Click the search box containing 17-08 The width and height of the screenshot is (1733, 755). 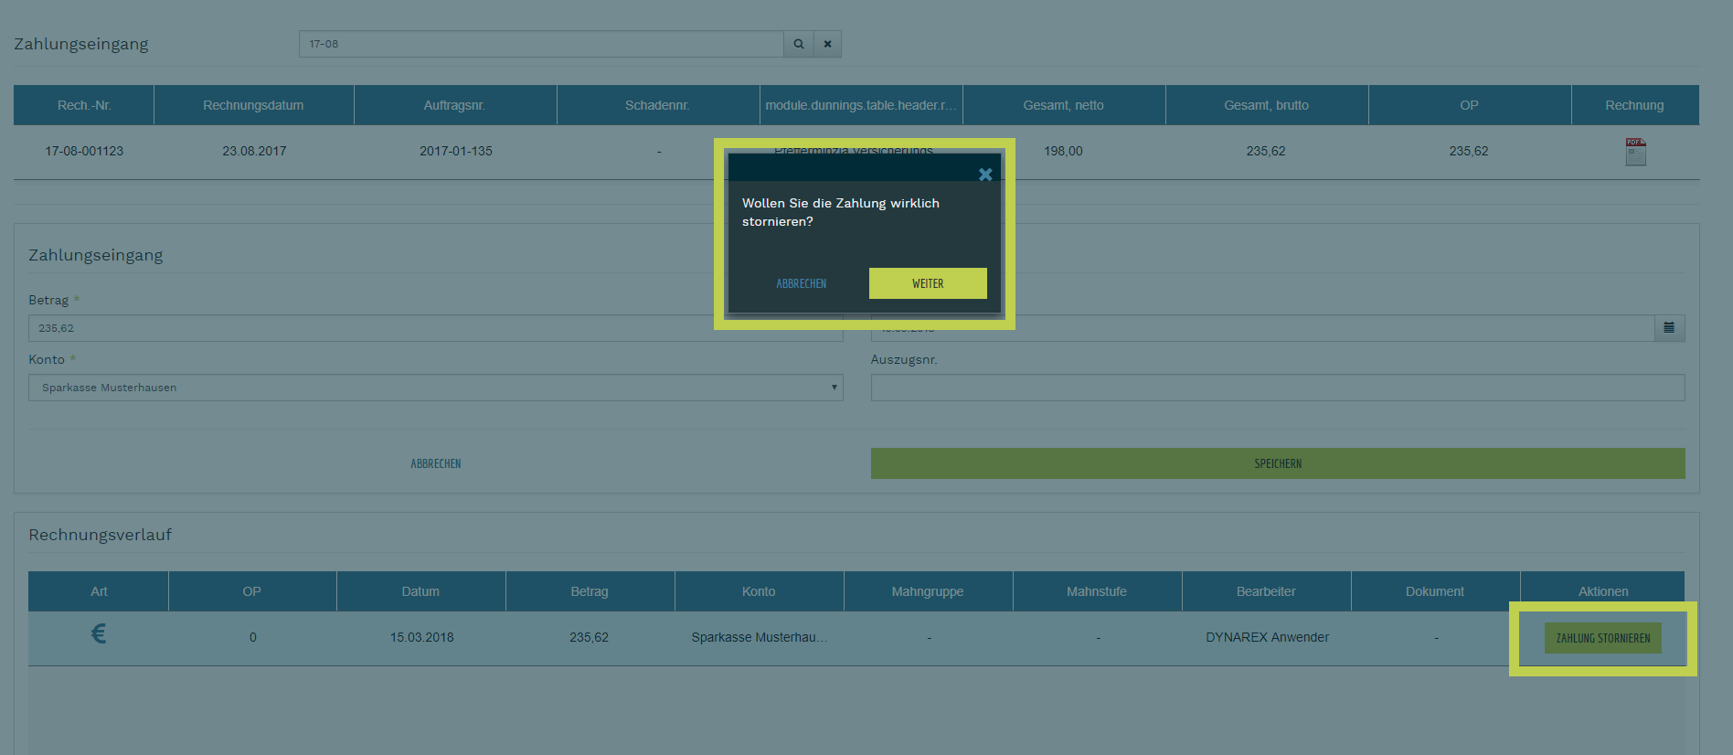pos(540,44)
